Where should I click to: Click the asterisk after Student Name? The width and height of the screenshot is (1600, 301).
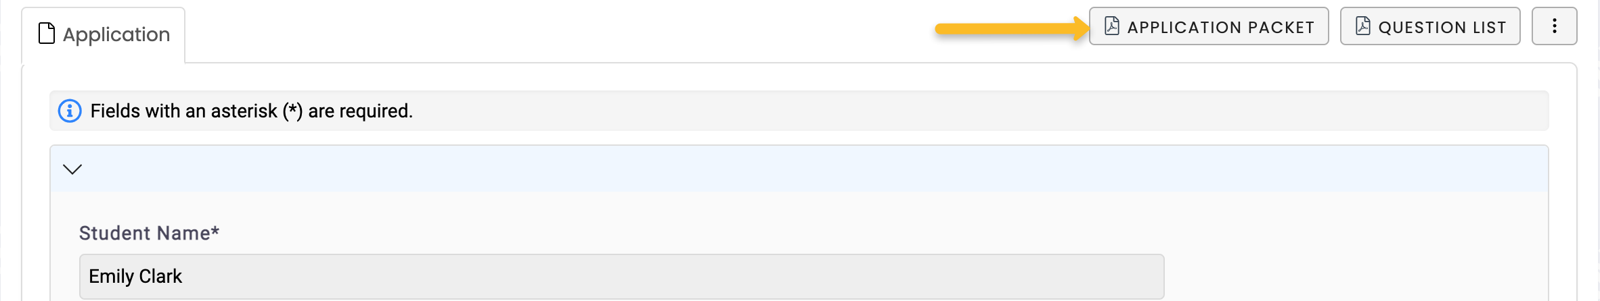(215, 231)
